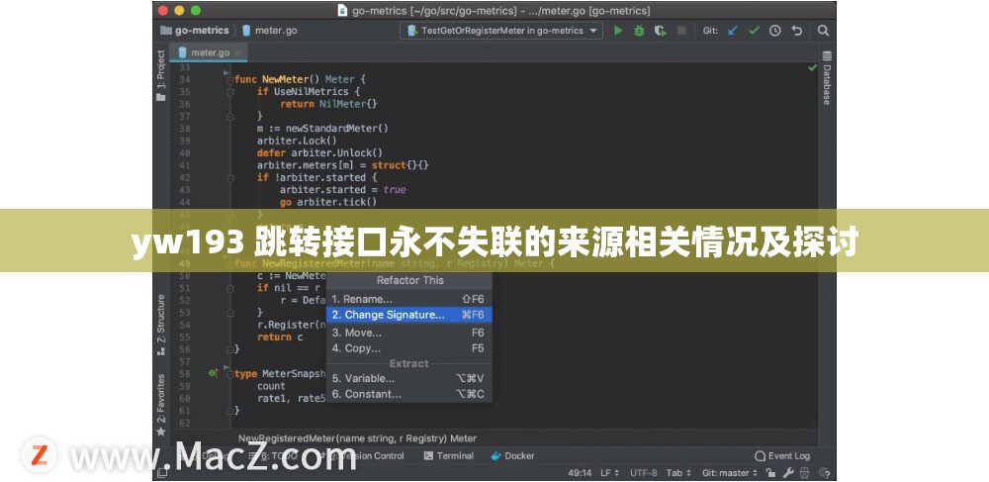Choose 3. Move... refactoring
The height and width of the screenshot is (482, 989).
pos(408,333)
